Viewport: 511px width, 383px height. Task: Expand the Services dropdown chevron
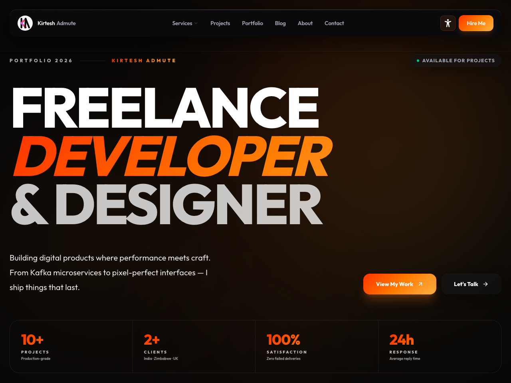[196, 23]
